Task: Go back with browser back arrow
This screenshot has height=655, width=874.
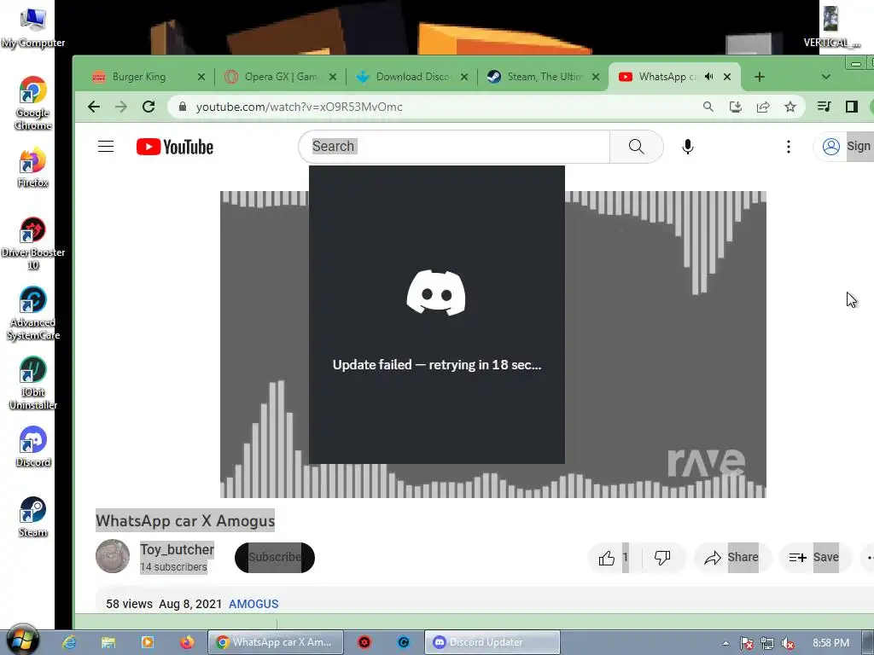Action: click(x=94, y=107)
